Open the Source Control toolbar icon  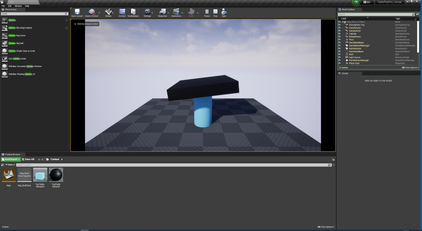91,13
